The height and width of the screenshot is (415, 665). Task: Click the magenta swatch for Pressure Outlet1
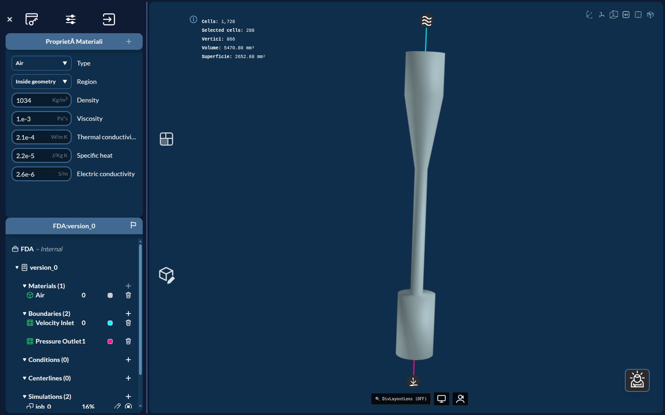coord(110,342)
